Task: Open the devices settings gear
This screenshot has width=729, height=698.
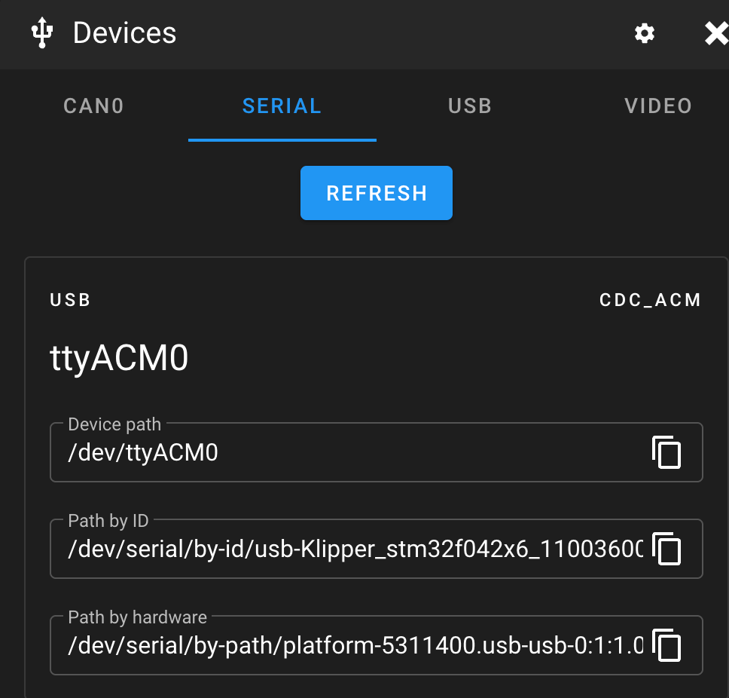Action: point(645,33)
